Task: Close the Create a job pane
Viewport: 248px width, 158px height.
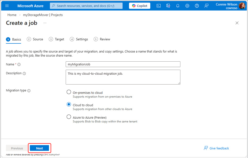Action: pyautogui.click(x=237, y=23)
